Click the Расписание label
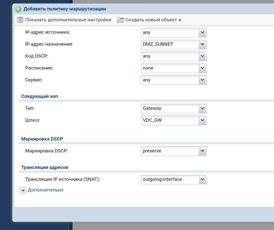 pos(39,68)
